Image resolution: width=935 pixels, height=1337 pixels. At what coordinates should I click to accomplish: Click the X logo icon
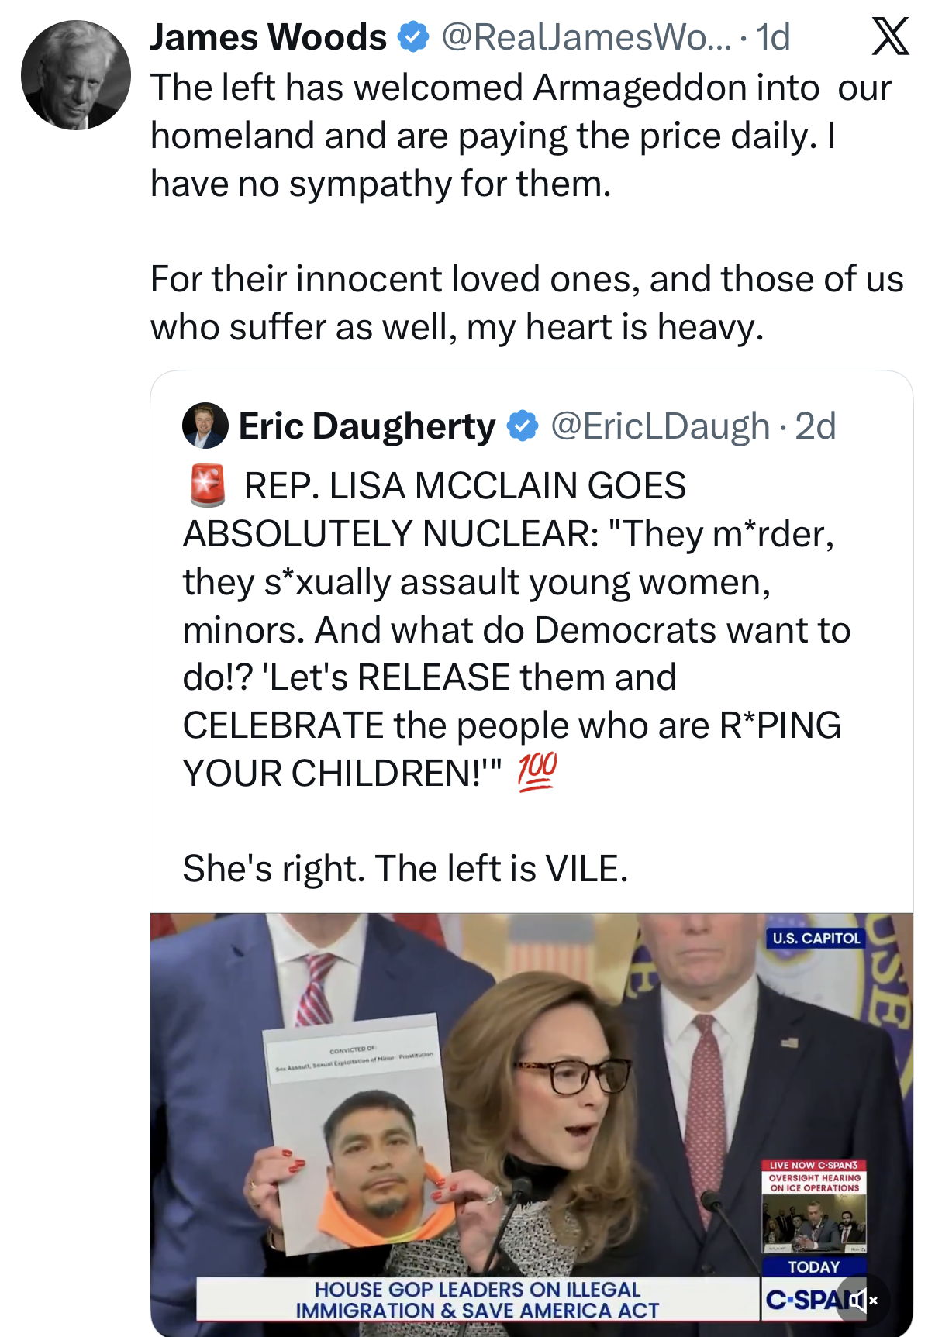[x=890, y=36]
